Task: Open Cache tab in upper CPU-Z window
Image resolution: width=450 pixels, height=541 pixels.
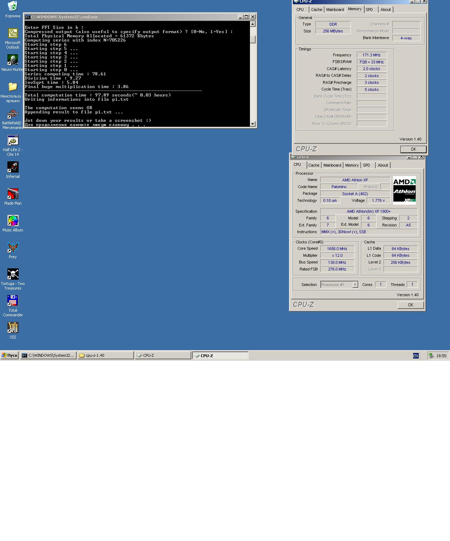Action: pyautogui.click(x=316, y=10)
